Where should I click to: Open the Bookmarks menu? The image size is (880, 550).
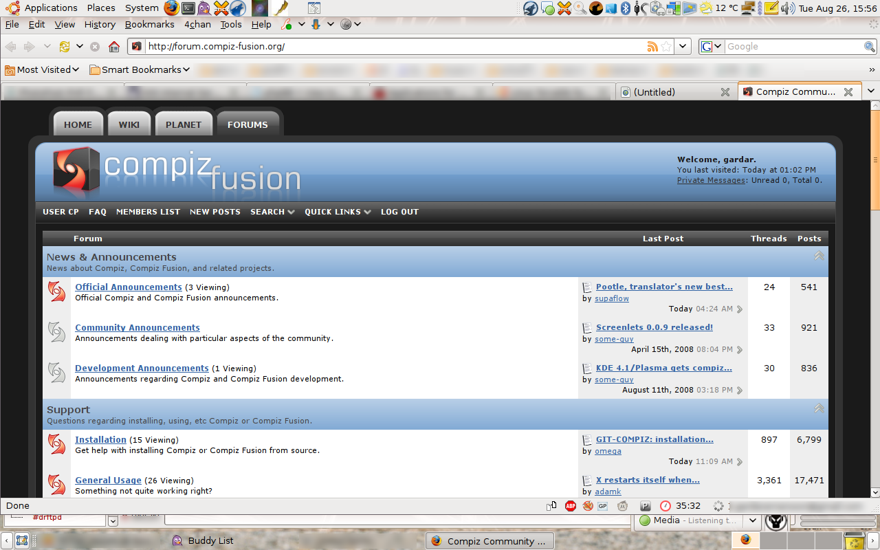click(150, 24)
